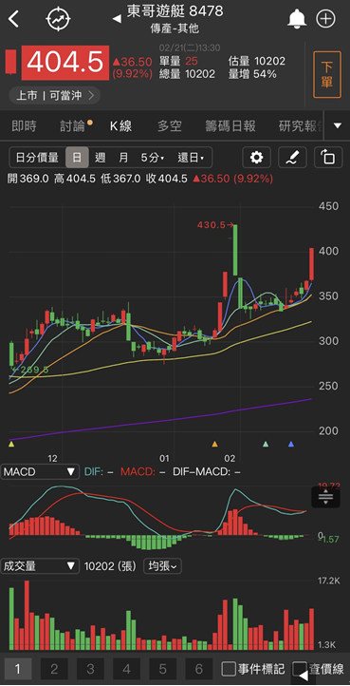Viewport: 350px width, 686px height.
Task: Tap the bell alert icon
Action: pos(297,19)
